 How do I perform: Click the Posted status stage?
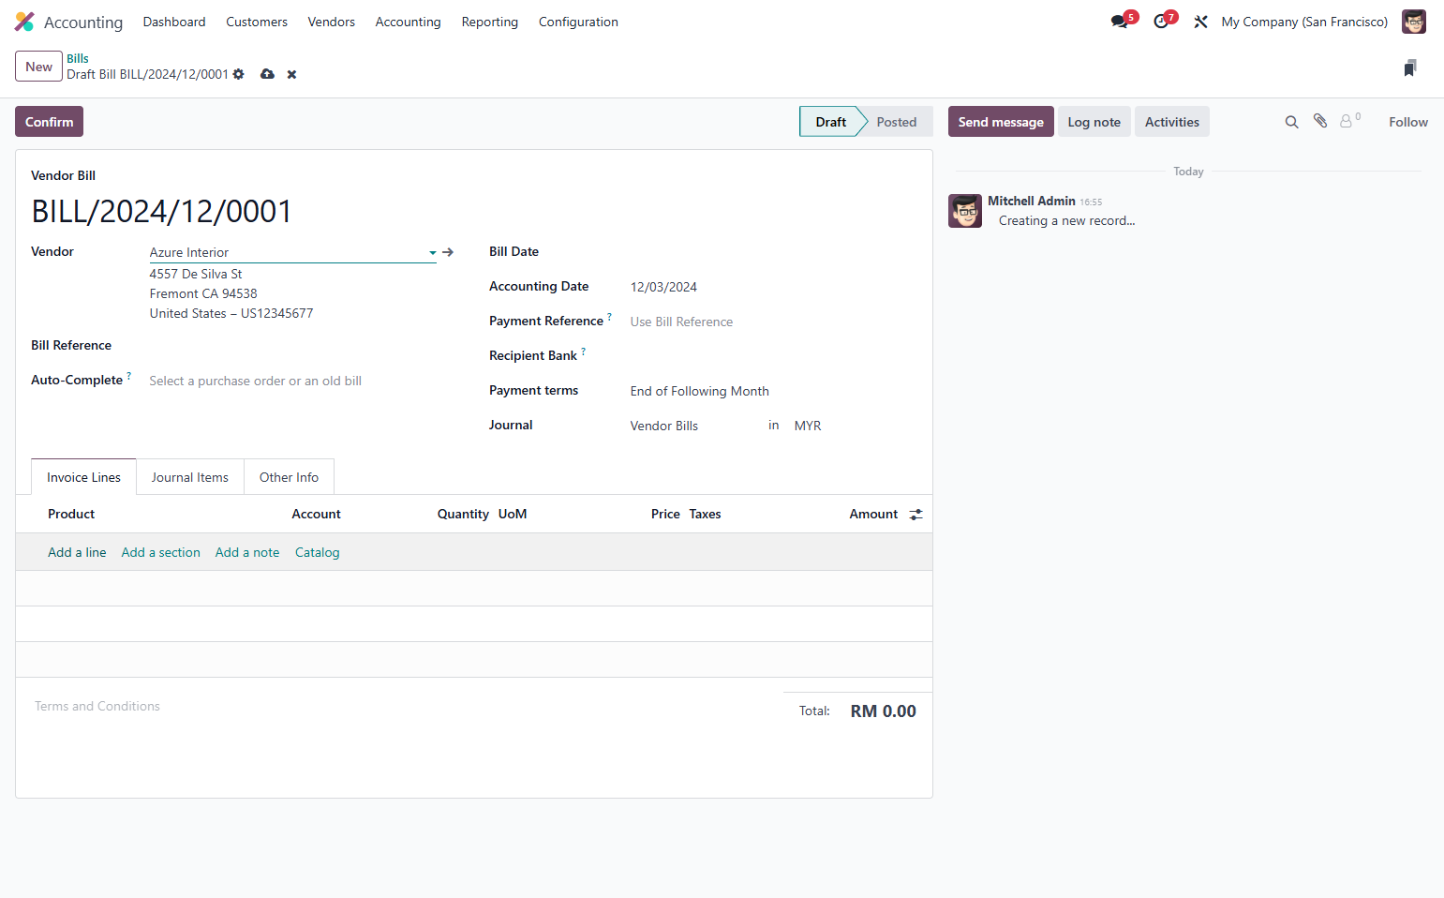pyautogui.click(x=896, y=122)
